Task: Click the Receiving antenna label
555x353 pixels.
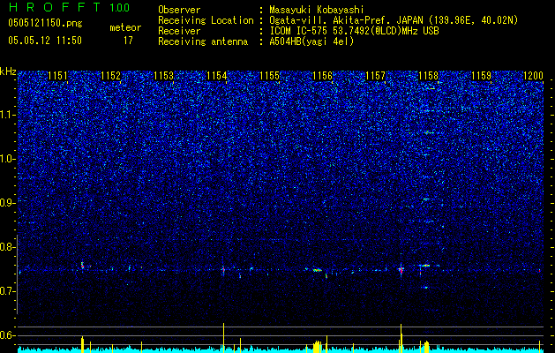Action: tap(203, 41)
